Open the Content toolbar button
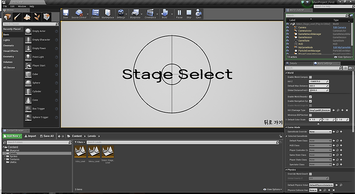The width and height of the screenshot is (355, 194). [95, 14]
